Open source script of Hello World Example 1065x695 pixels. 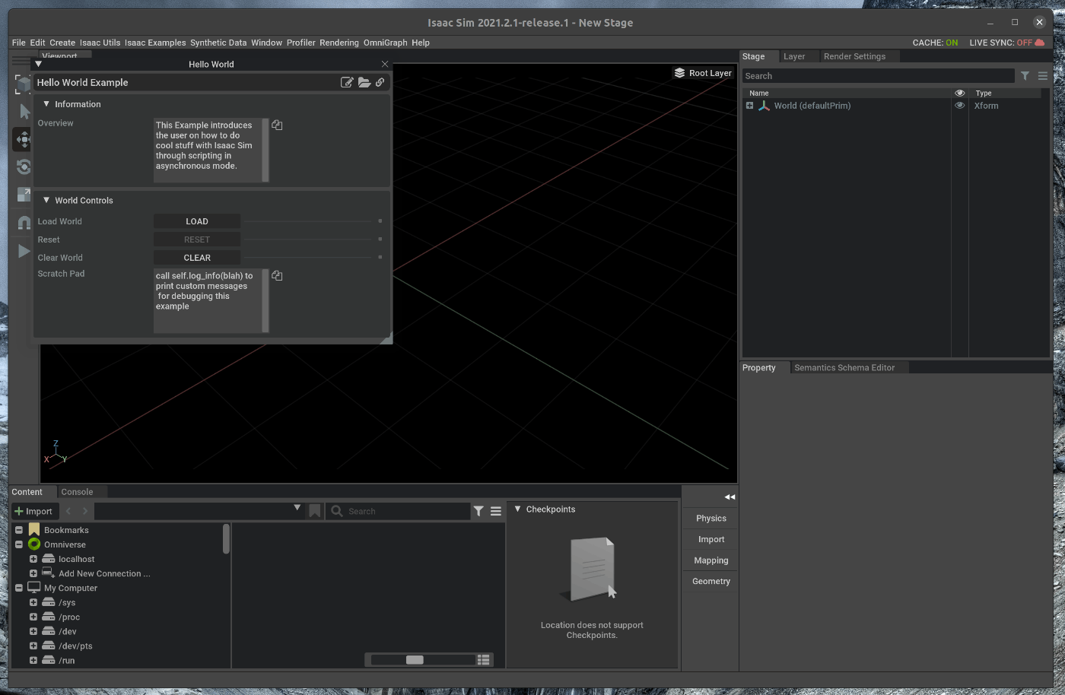point(347,82)
